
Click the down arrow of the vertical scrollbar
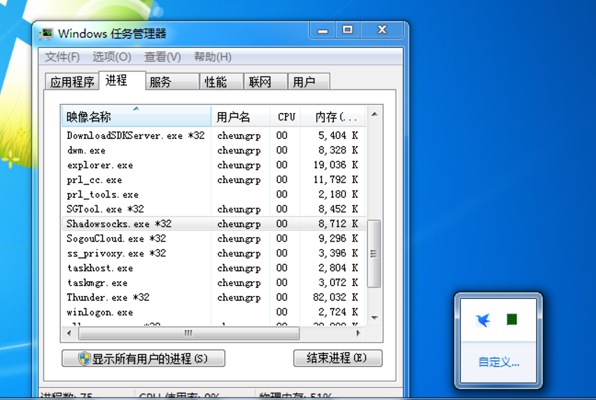(x=374, y=318)
